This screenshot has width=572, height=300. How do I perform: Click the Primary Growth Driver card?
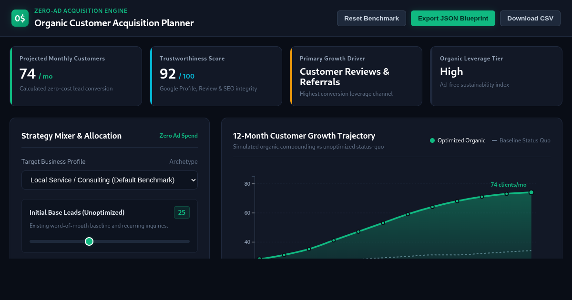[356, 76]
